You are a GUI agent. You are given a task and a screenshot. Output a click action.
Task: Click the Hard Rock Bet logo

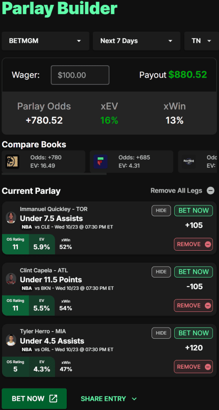coord(189,162)
